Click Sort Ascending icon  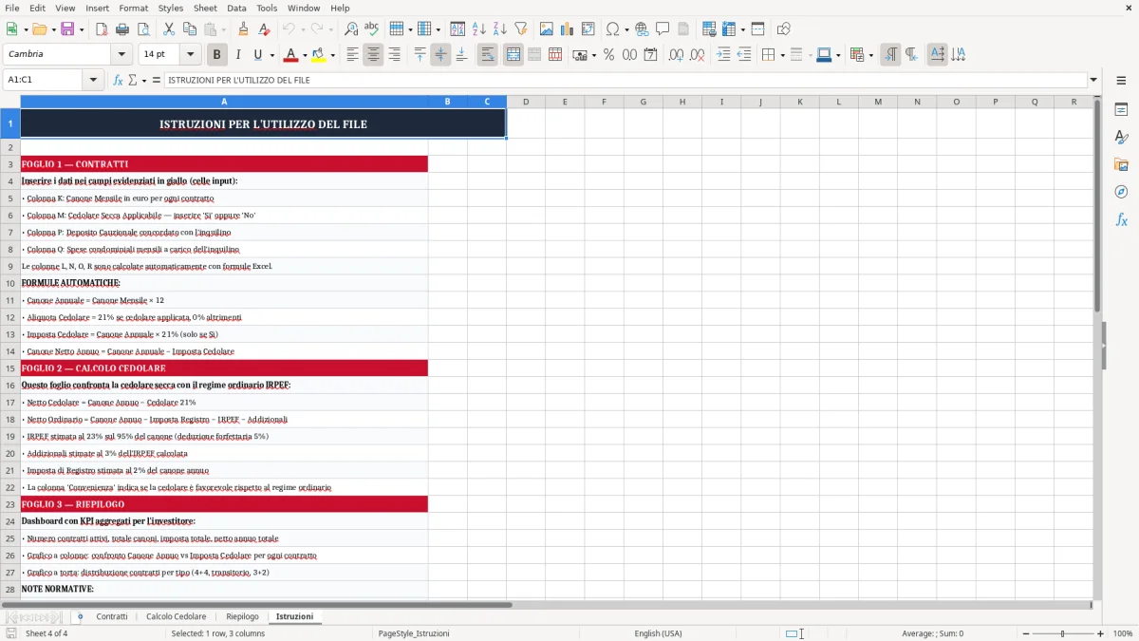[x=479, y=29]
